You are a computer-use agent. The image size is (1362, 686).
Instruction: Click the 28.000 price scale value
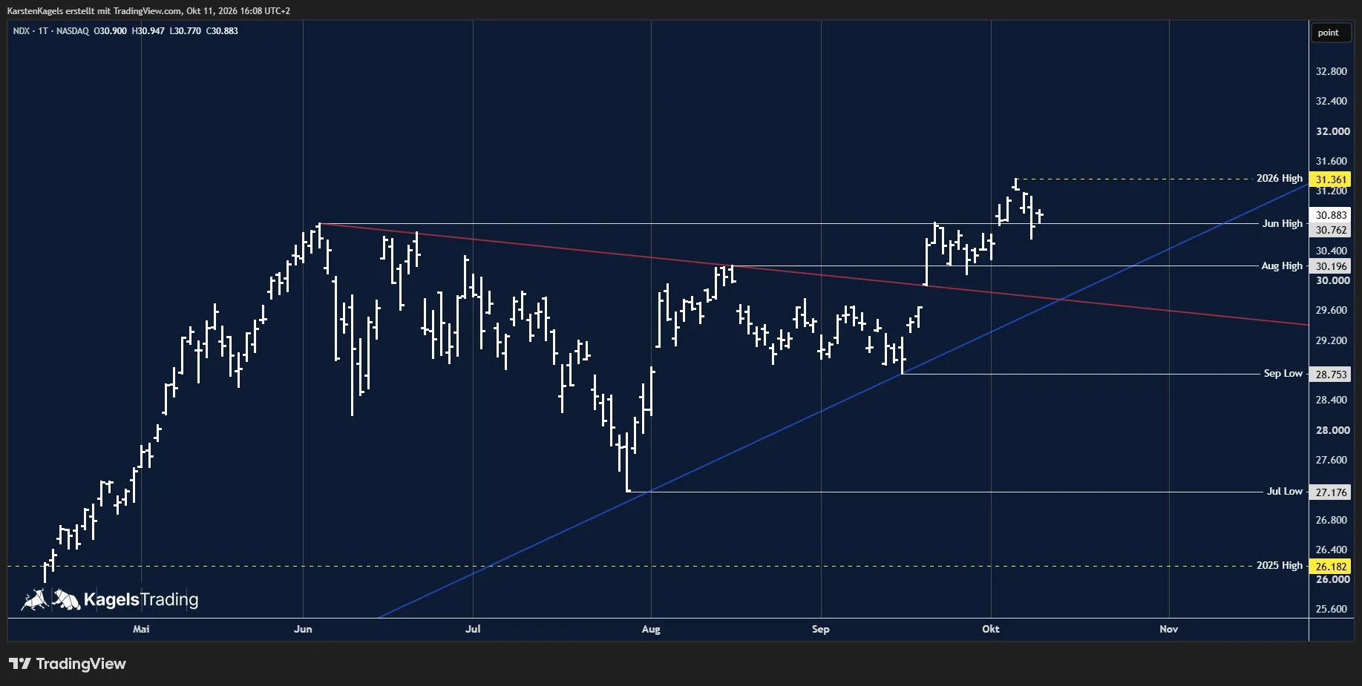[x=1332, y=430]
